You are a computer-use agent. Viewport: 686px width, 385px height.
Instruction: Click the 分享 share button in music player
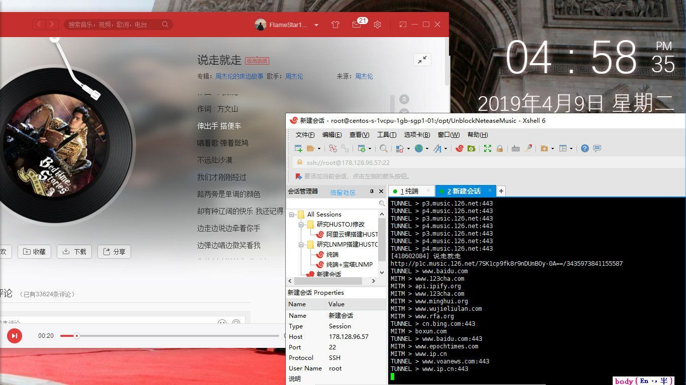click(114, 252)
